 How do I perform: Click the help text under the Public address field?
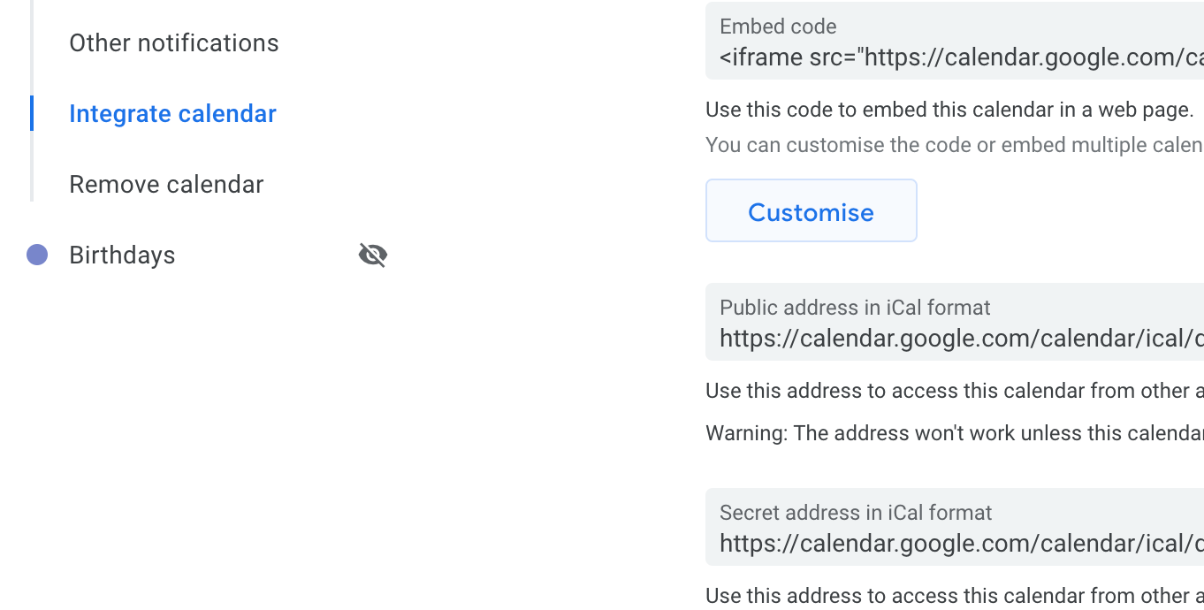[x=955, y=391]
